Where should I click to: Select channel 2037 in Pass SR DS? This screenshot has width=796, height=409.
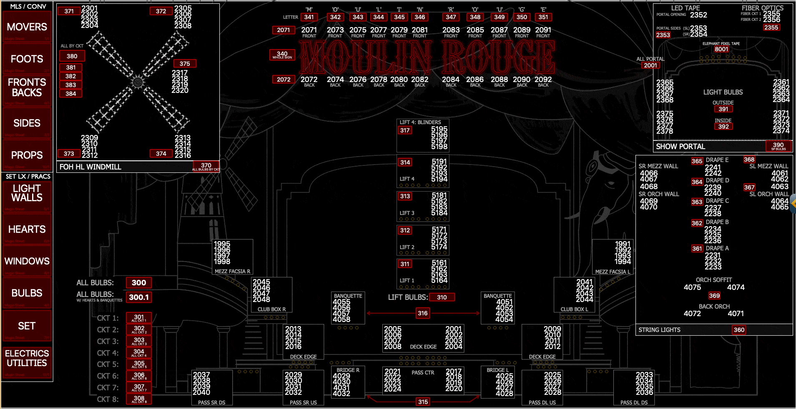point(201,375)
